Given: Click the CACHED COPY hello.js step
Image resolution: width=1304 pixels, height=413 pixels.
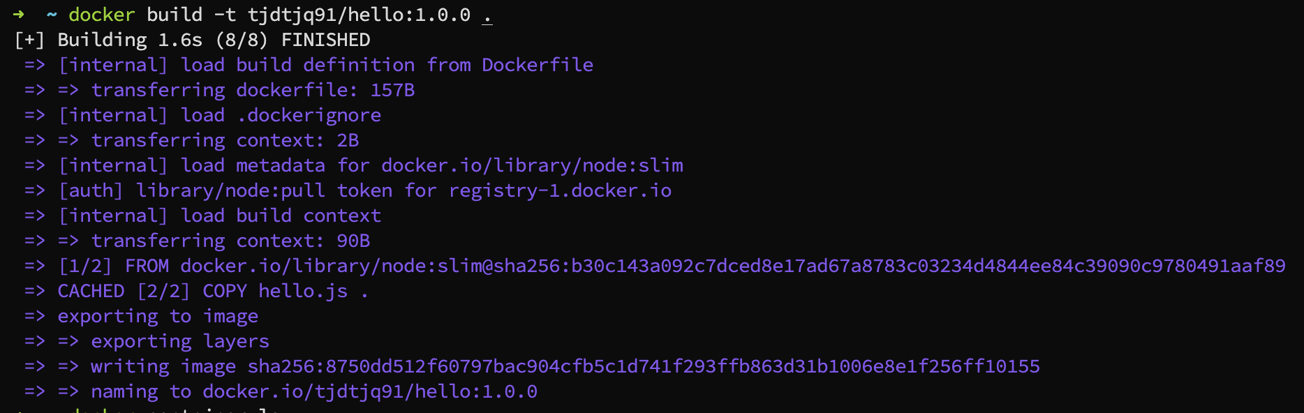Looking at the screenshot, I should pyautogui.click(x=213, y=291).
